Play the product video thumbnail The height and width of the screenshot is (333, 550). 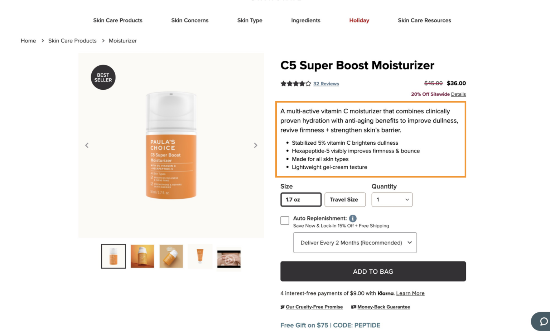click(229, 259)
